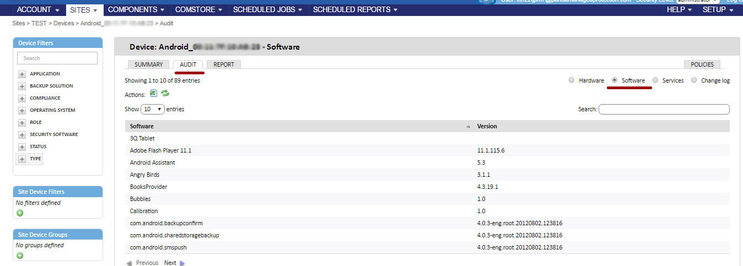Image resolution: width=743 pixels, height=266 pixels.
Task: Click the Device Filters panel header
Action: click(x=57, y=43)
